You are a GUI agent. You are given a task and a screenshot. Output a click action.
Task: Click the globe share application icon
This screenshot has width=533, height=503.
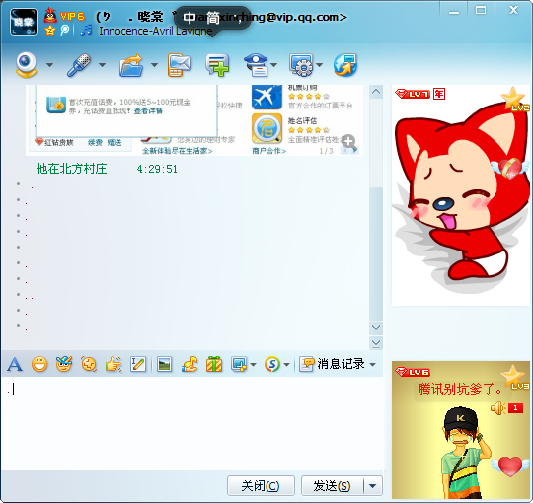pyautogui.click(x=345, y=65)
